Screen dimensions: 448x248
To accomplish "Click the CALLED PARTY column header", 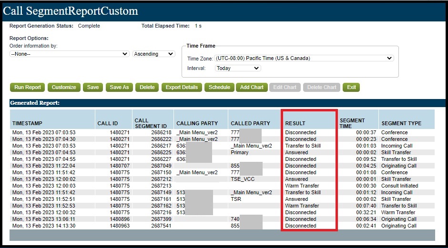I will [x=250, y=123].
